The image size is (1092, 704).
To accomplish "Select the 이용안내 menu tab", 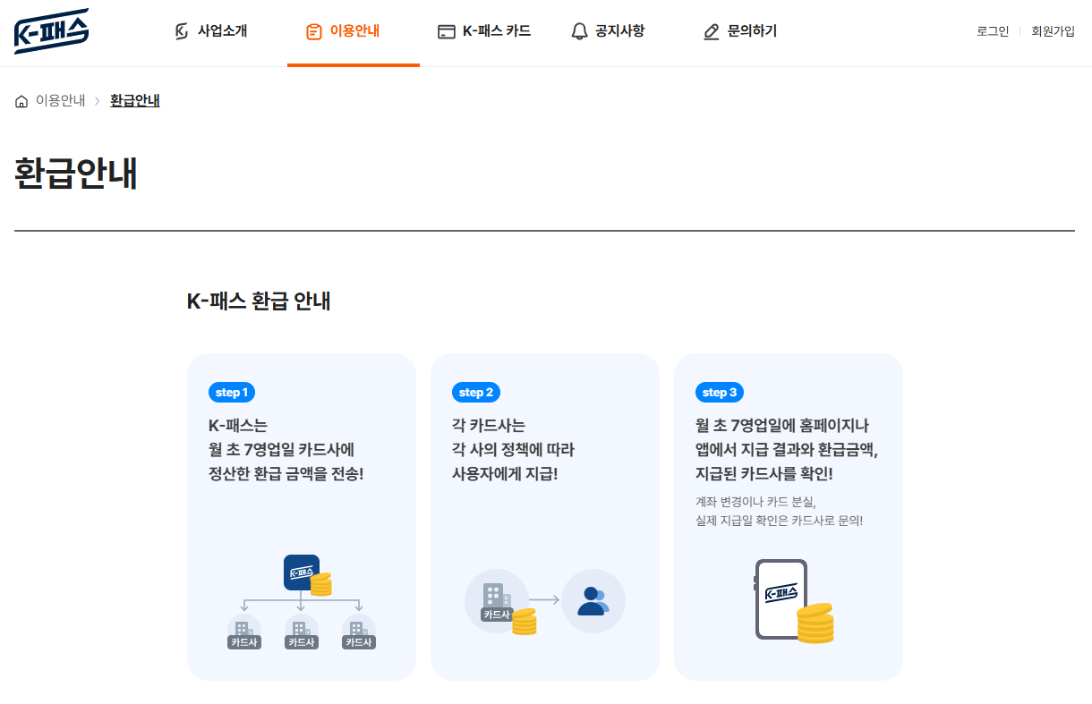I will coord(353,32).
